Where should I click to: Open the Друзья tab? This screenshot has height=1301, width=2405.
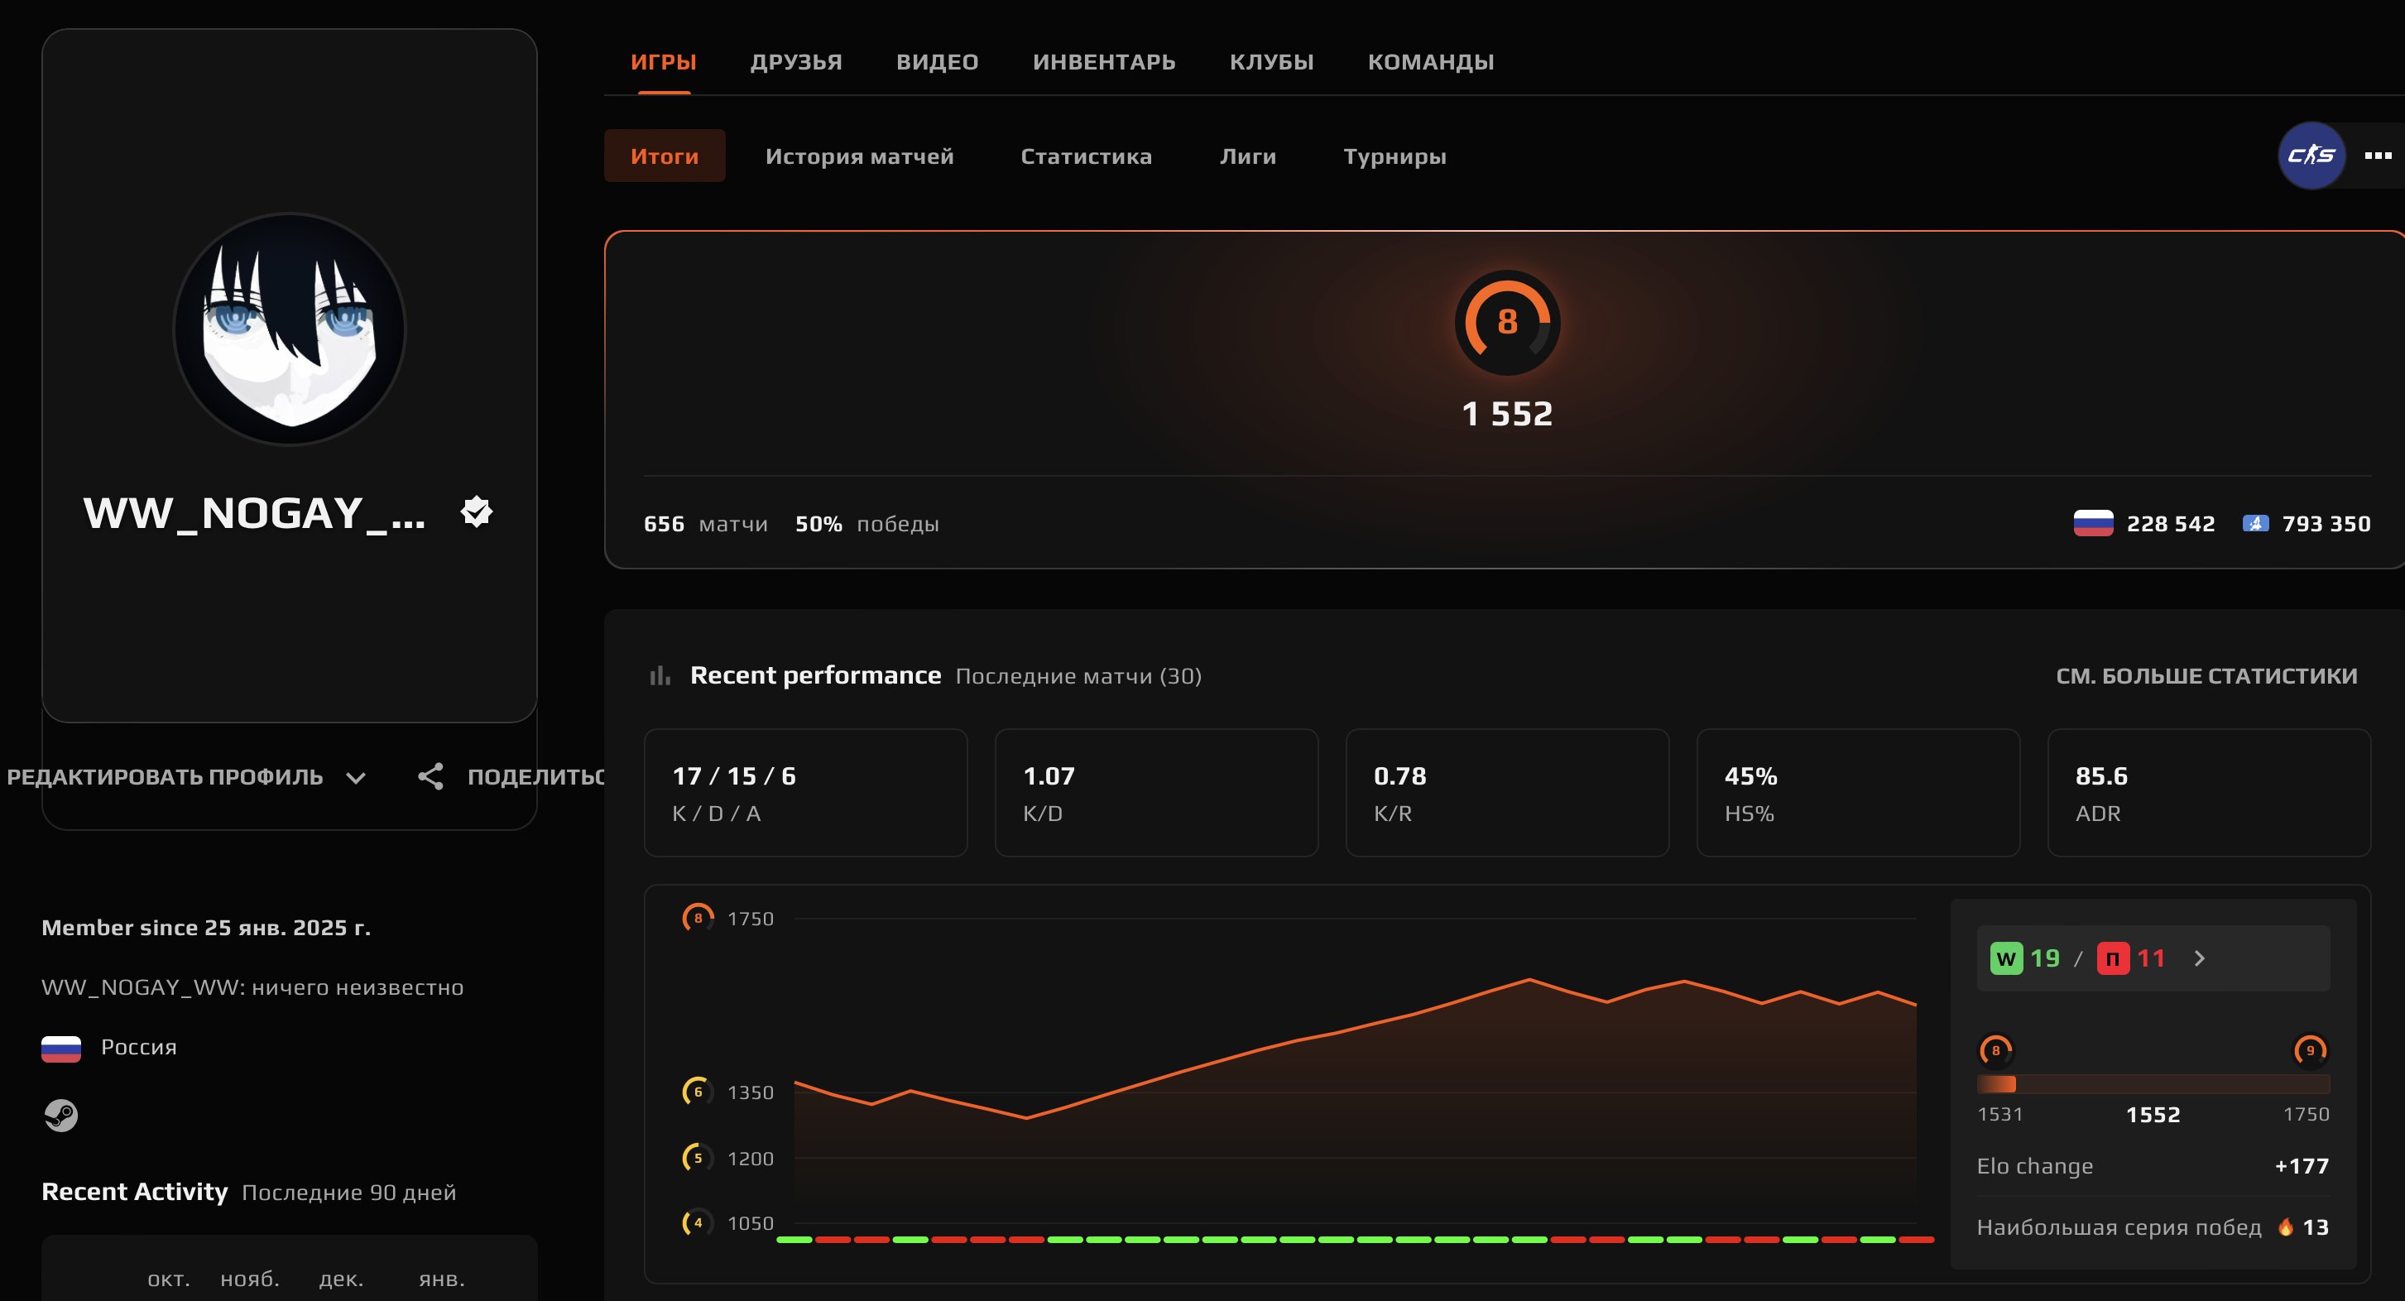[795, 61]
